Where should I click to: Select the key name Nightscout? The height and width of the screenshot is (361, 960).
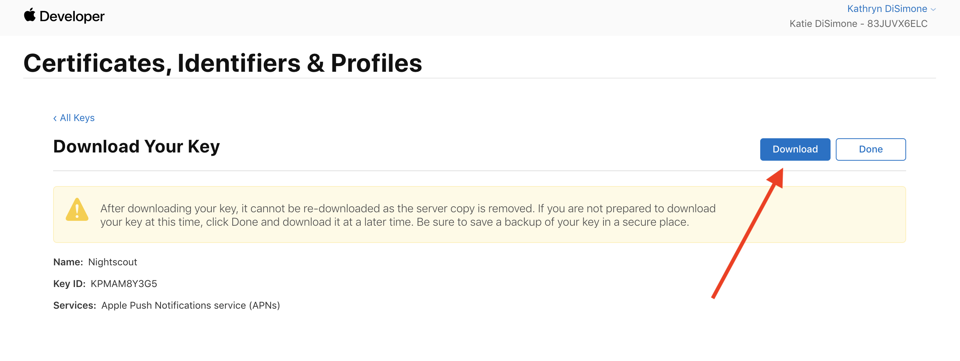[113, 262]
